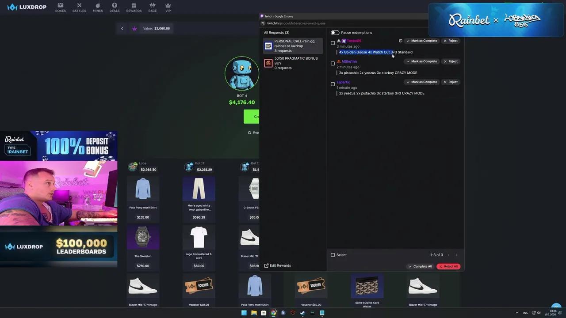Tick the Select checkbox at the bottom
Screen dimensions: 566x318
(333, 255)
